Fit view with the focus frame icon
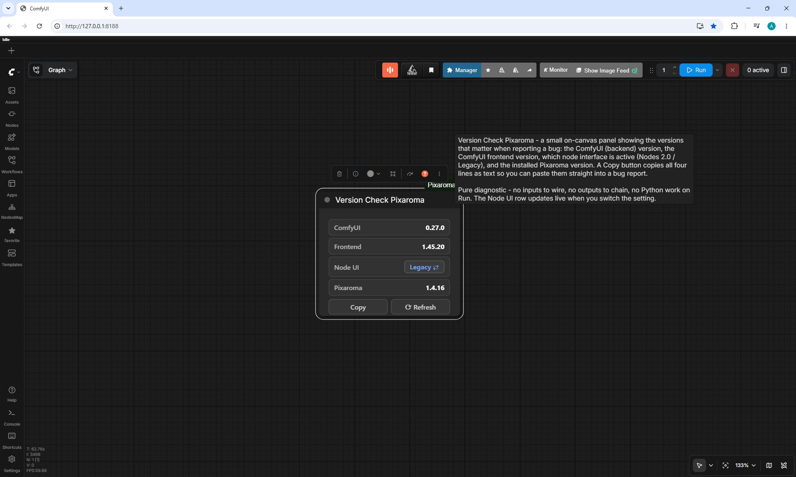 pos(725,465)
